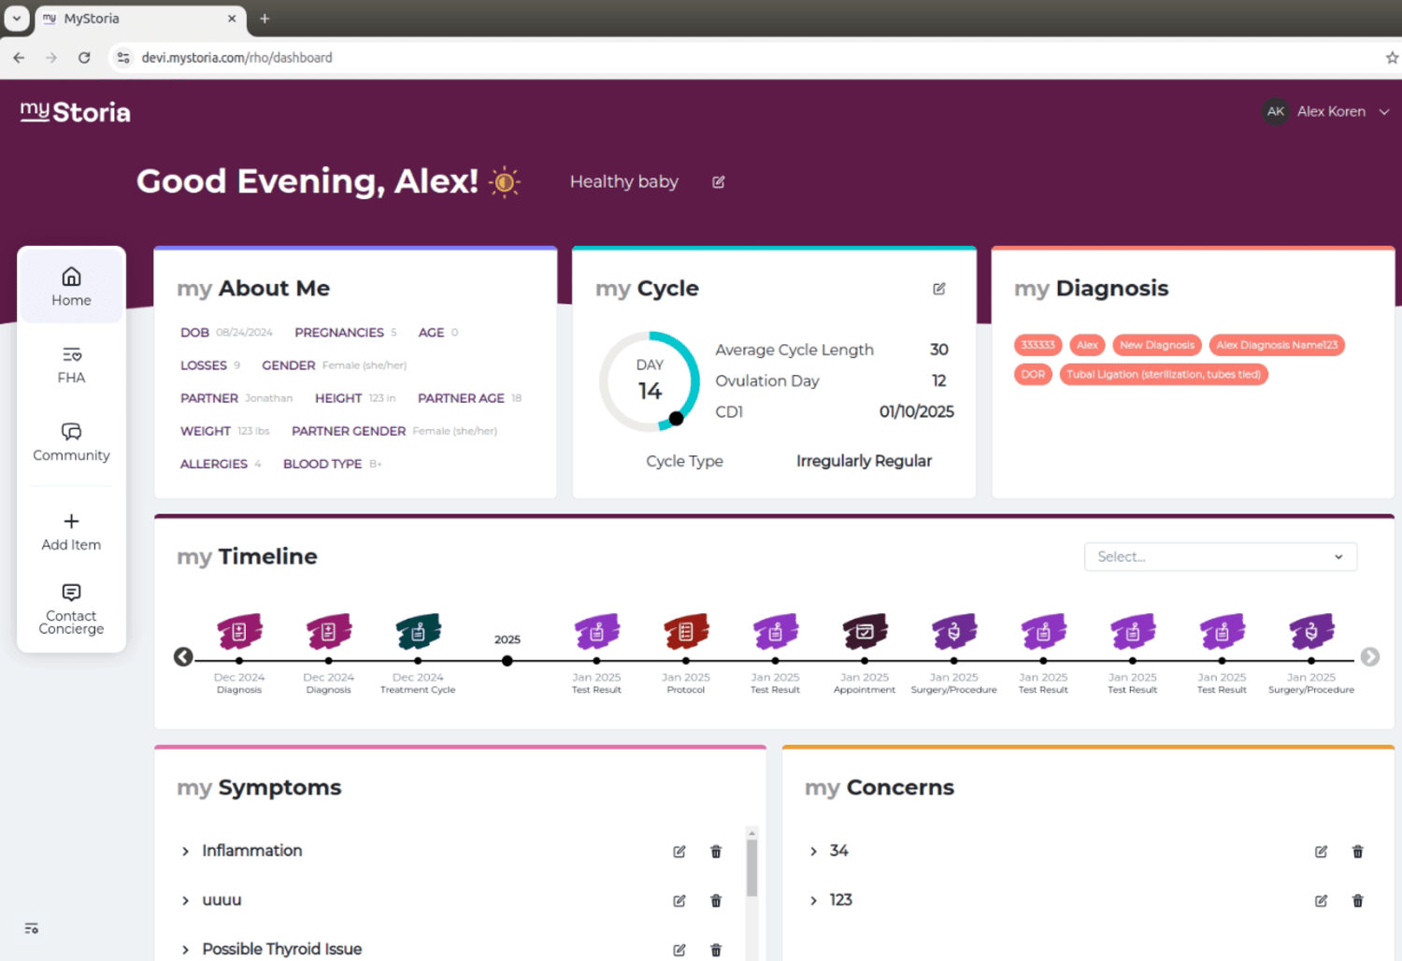Screen dimensions: 1402x961
Task: Bookmark this page with star icon
Action: point(1392,58)
